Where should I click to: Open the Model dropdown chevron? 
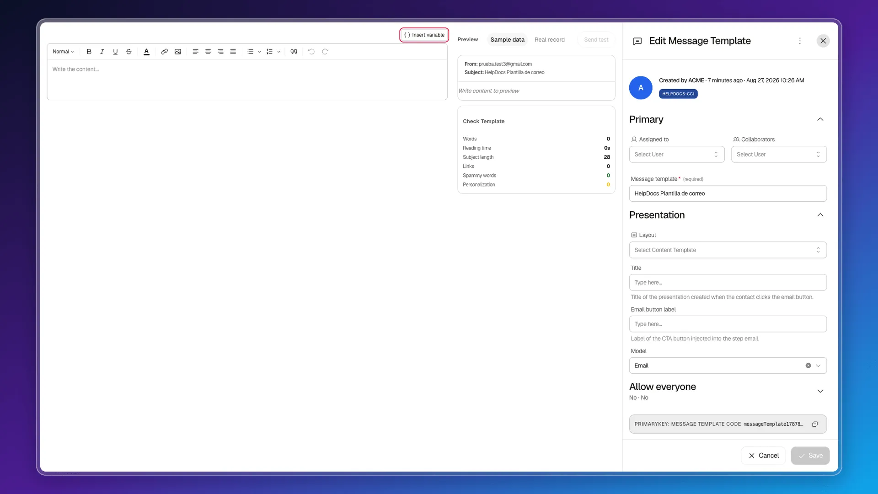pos(819,366)
